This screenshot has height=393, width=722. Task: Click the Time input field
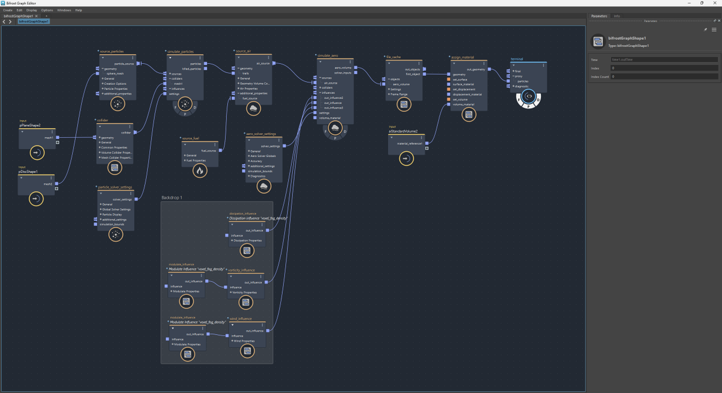(664, 60)
